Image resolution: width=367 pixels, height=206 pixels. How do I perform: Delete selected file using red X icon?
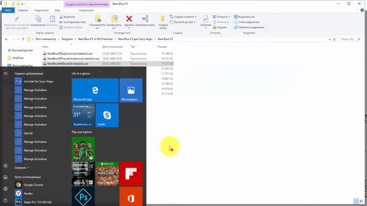pyautogui.click(x=129, y=19)
